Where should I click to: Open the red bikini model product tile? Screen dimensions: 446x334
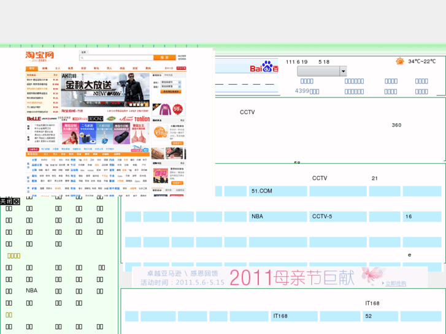[71, 134]
